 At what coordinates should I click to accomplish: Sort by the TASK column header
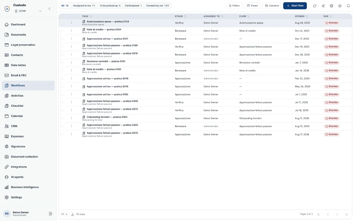[87, 17]
